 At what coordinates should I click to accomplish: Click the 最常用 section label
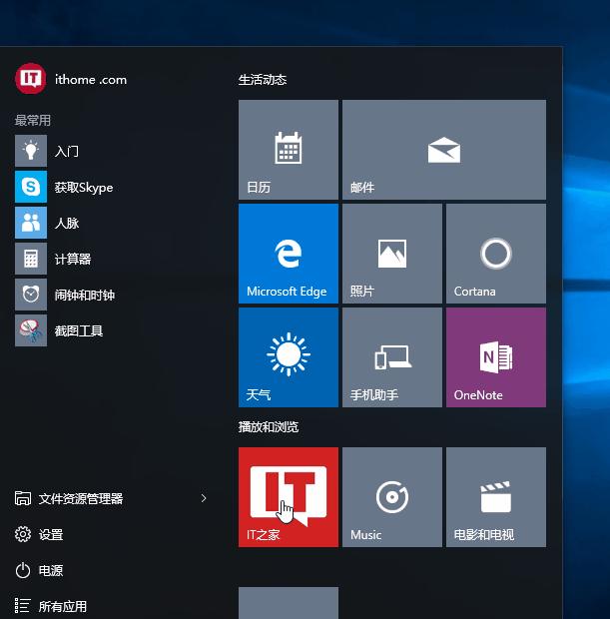coord(33,120)
